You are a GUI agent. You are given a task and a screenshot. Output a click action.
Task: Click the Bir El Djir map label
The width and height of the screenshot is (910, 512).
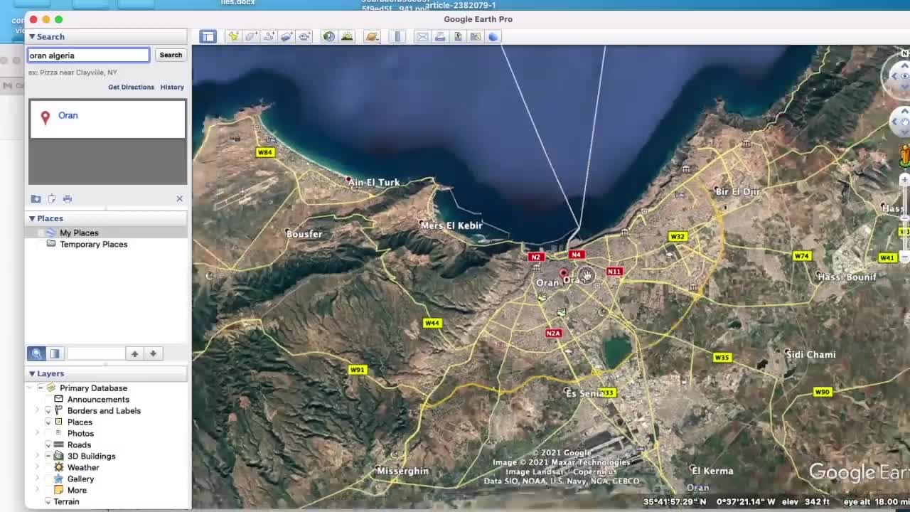(x=738, y=191)
